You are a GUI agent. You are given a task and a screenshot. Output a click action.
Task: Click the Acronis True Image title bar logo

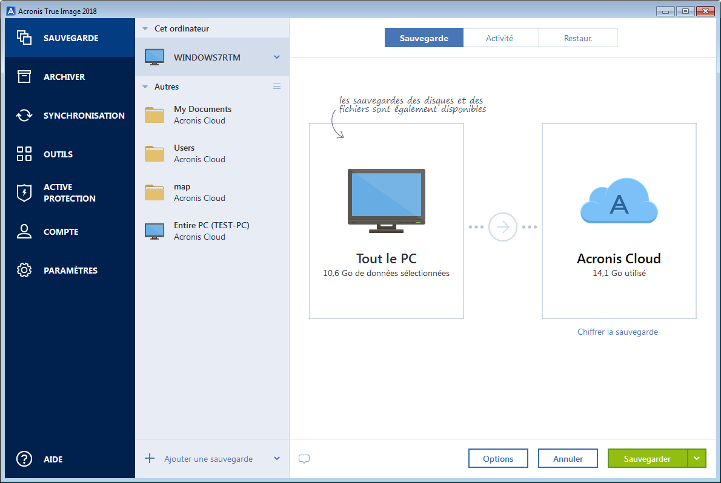point(10,11)
